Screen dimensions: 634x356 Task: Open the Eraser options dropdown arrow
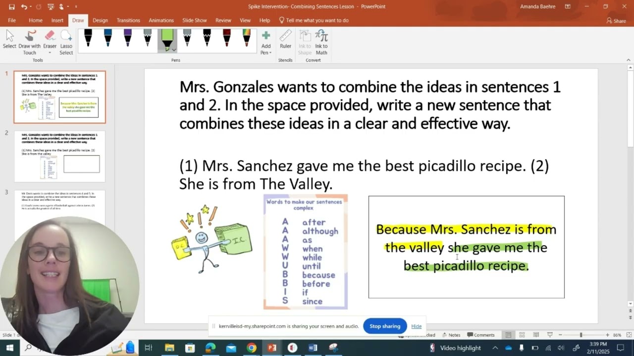tap(50, 52)
